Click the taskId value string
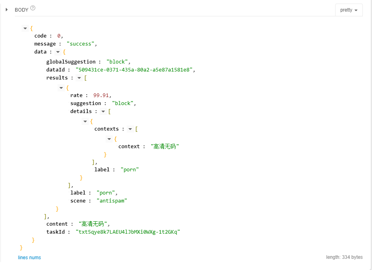The width and height of the screenshot is (372, 270). tap(128, 232)
